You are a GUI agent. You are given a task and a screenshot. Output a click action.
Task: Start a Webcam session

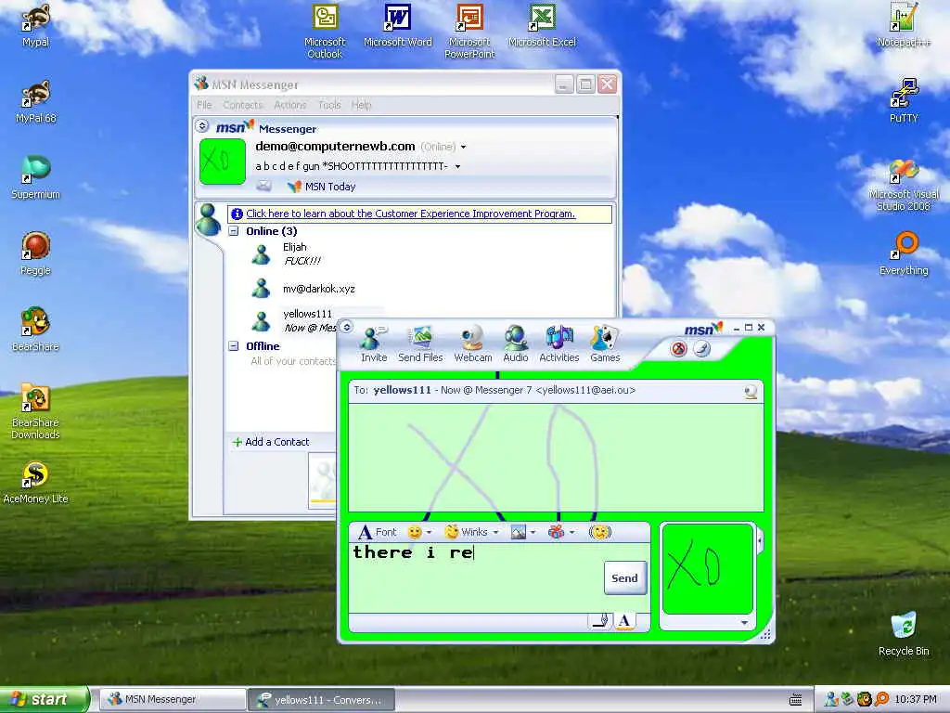(x=472, y=344)
